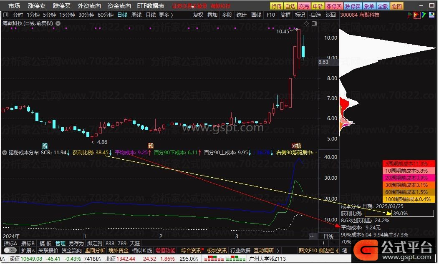Open the 更多 timeframe dropdown
The width and height of the screenshot is (439, 264).
[166, 15]
